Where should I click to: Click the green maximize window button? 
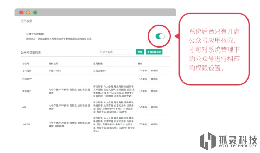pyautogui.click(x=35, y=13)
